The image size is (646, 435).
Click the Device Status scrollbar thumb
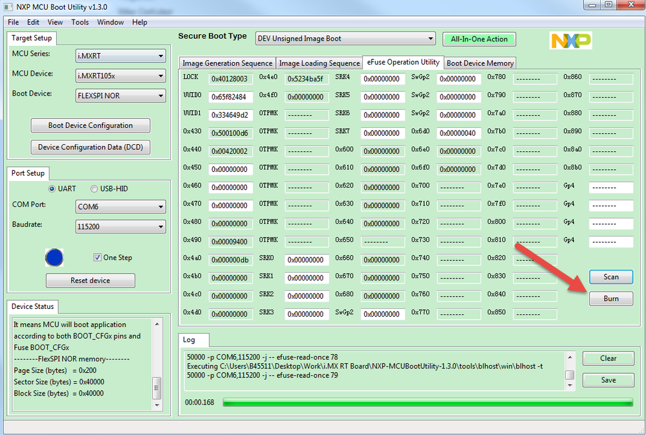click(156, 388)
